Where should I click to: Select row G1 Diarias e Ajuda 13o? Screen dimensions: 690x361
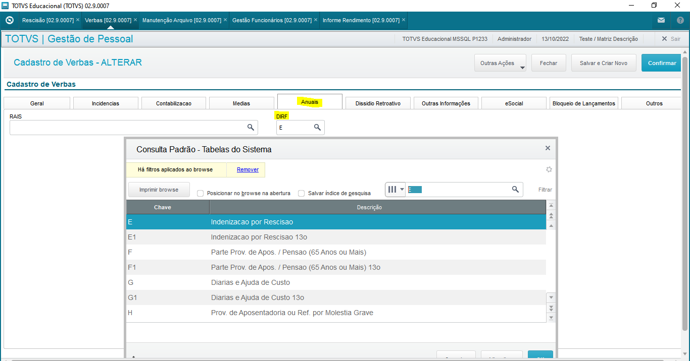(336, 297)
